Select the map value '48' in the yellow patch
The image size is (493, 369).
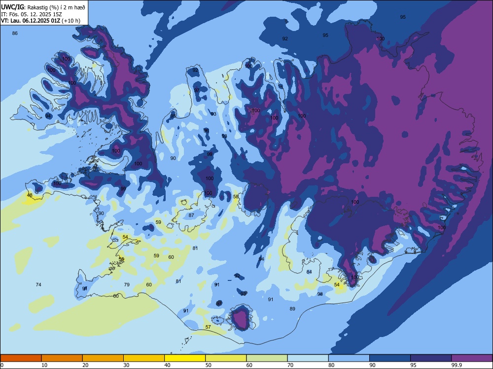click(30, 195)
